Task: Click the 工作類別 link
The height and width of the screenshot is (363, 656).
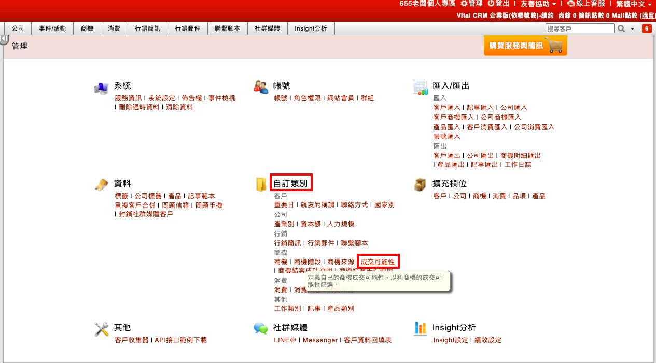Action: coord(288,308)
